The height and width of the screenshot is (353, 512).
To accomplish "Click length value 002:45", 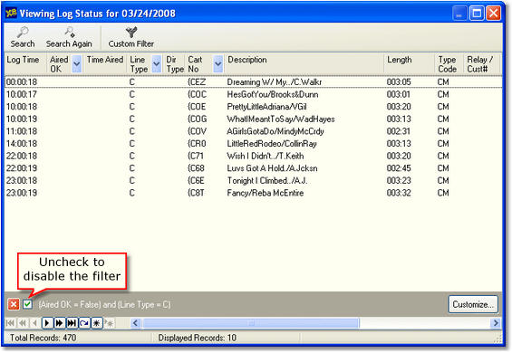I will point(399,168).
